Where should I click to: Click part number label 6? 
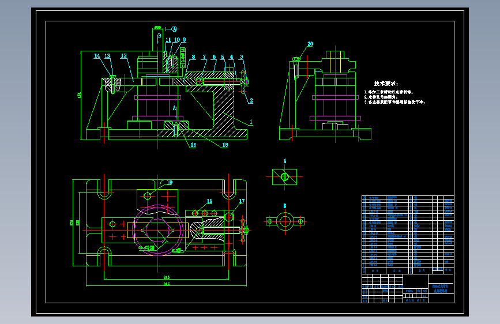pyautogui.click(x=214, y=56)
